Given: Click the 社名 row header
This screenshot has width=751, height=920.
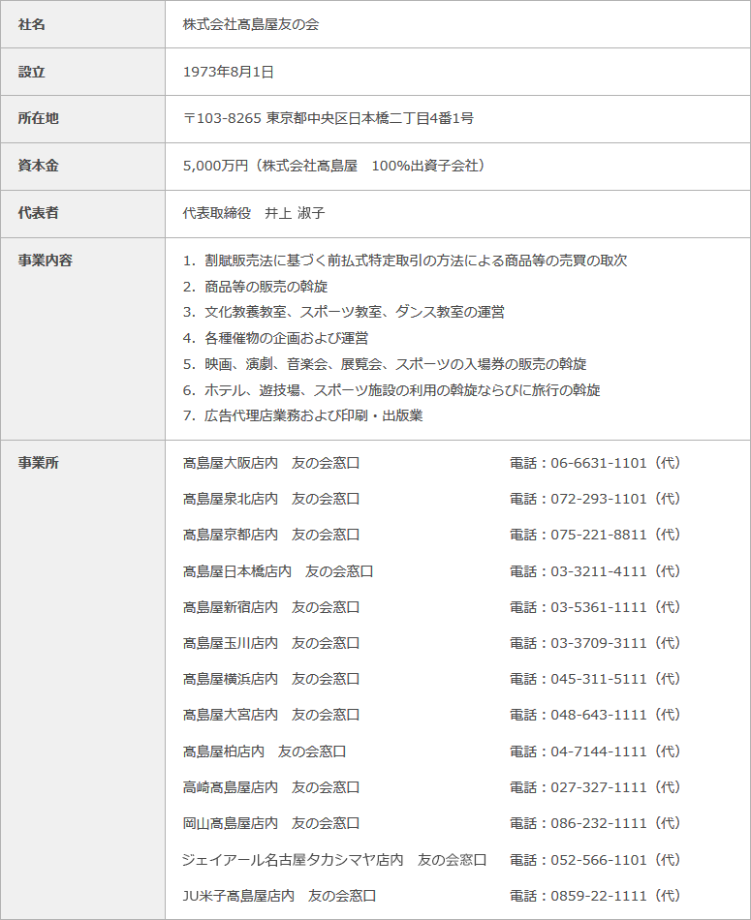Looking at the screenshot, I should click(x=82, y=24).
